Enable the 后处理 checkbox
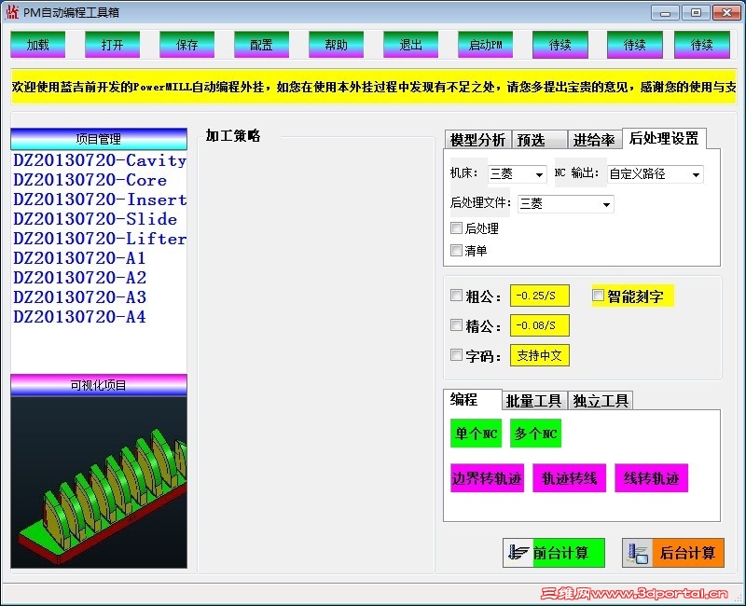The height and width of the screenshot is (606, 746). pyautogui.click(x=456, y=227)
